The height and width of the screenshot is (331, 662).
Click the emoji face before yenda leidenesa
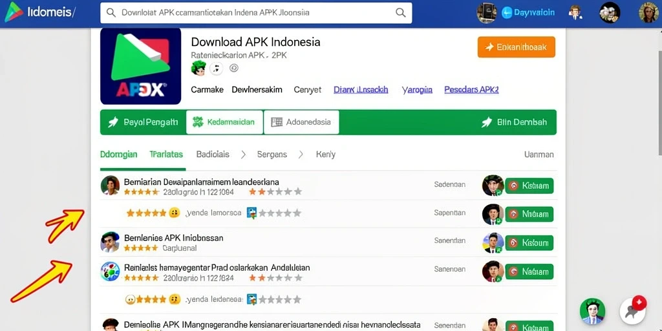tap(174, 300)
